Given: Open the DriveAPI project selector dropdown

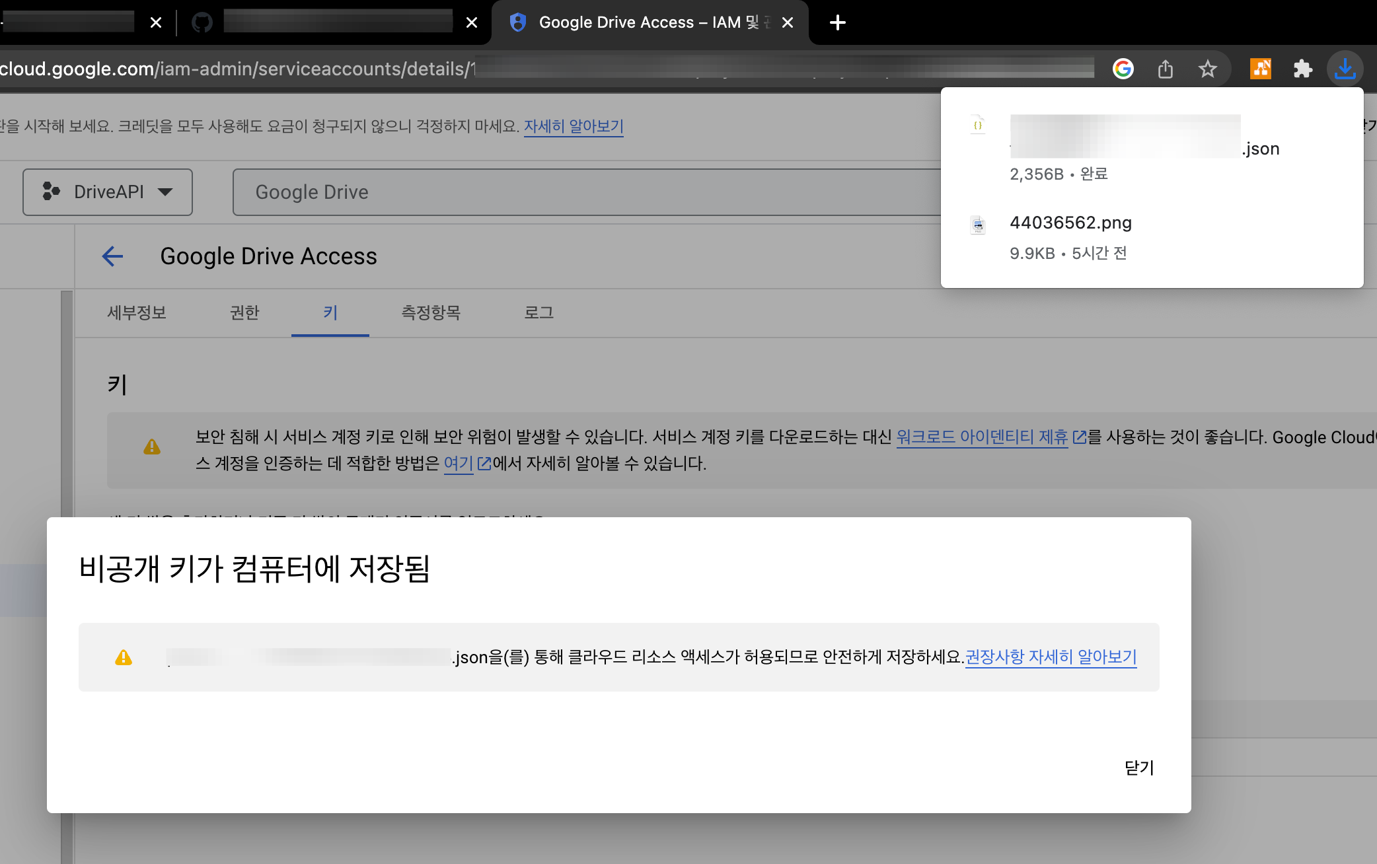Looking at the screenshot, I should [x=108, y=192].
